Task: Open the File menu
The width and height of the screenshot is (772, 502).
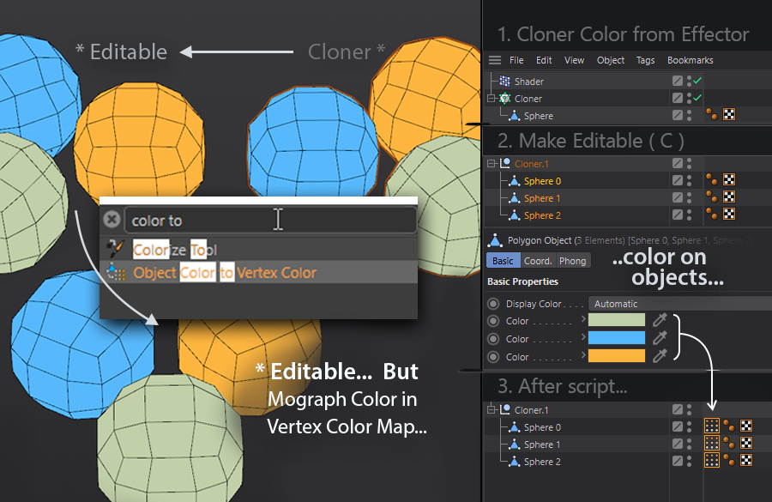Action: click(516, 60)
